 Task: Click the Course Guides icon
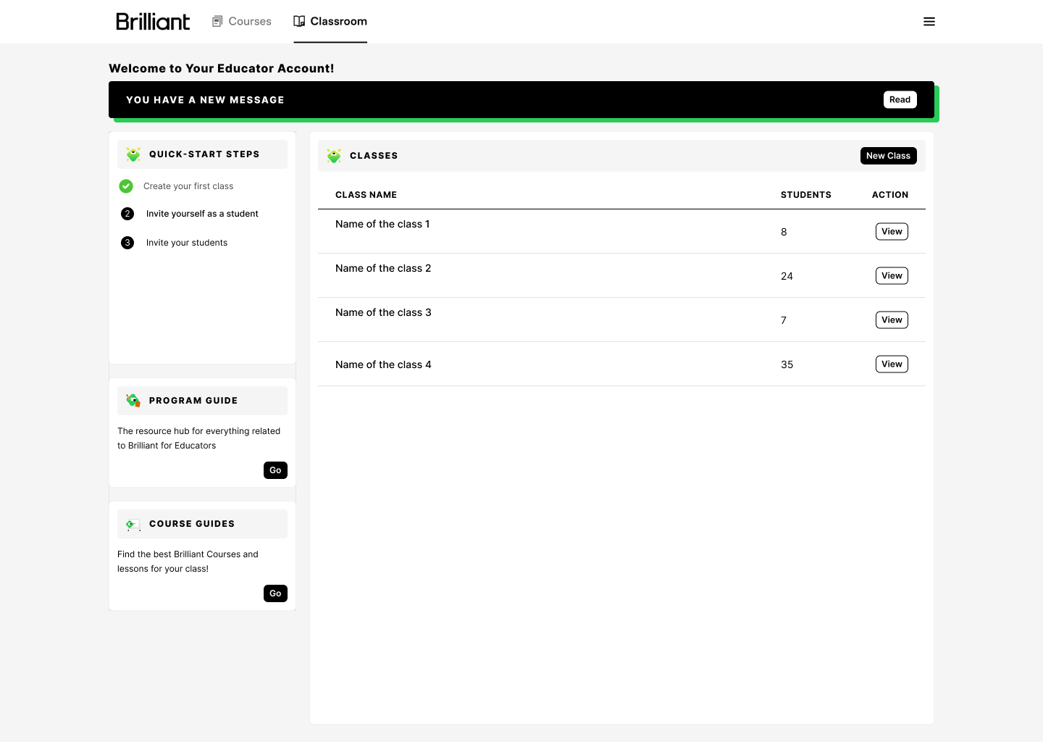133,524
